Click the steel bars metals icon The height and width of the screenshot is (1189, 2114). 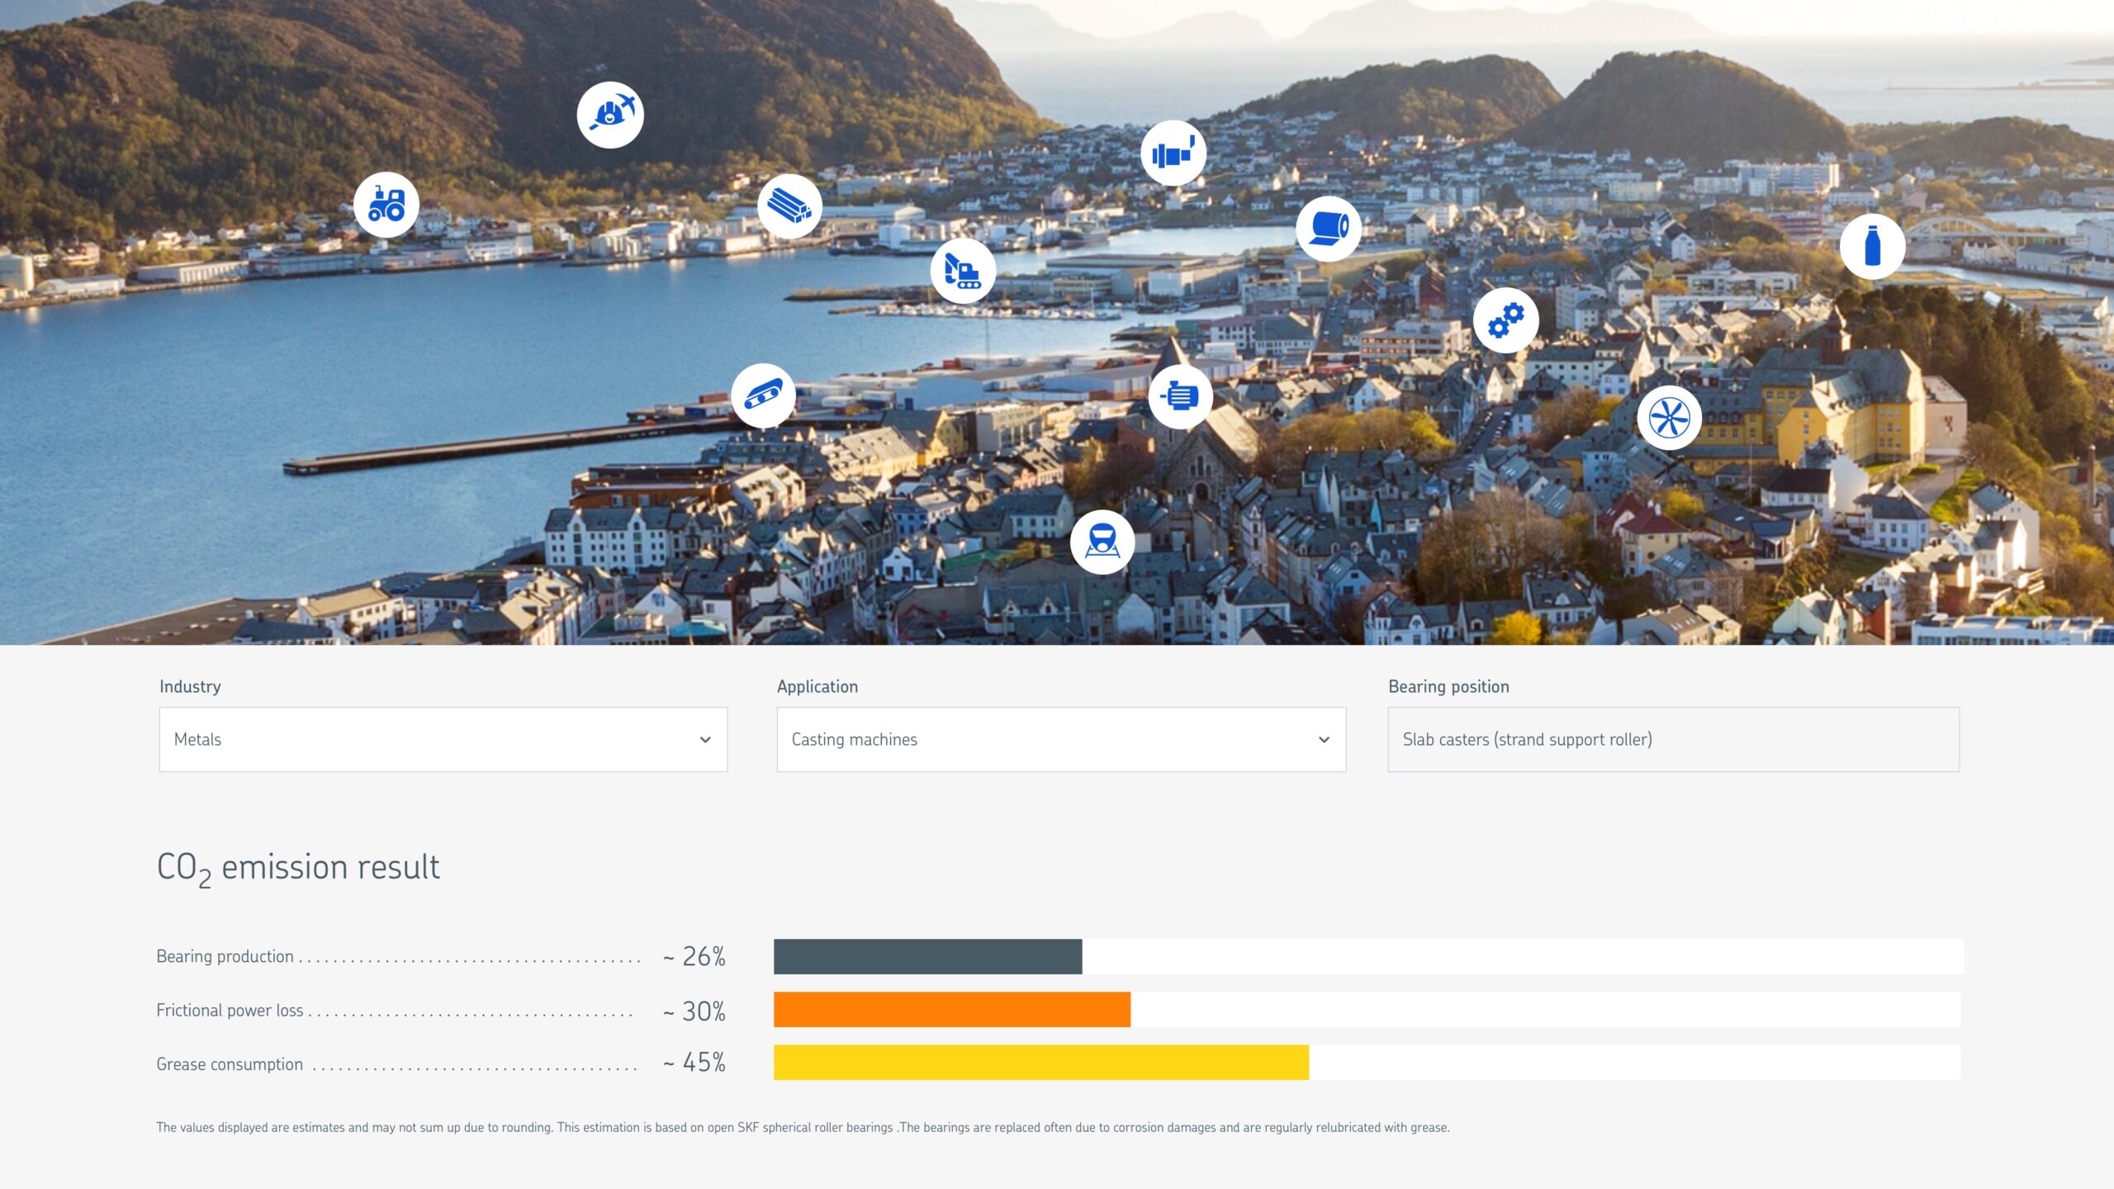[x=789, y=206]
